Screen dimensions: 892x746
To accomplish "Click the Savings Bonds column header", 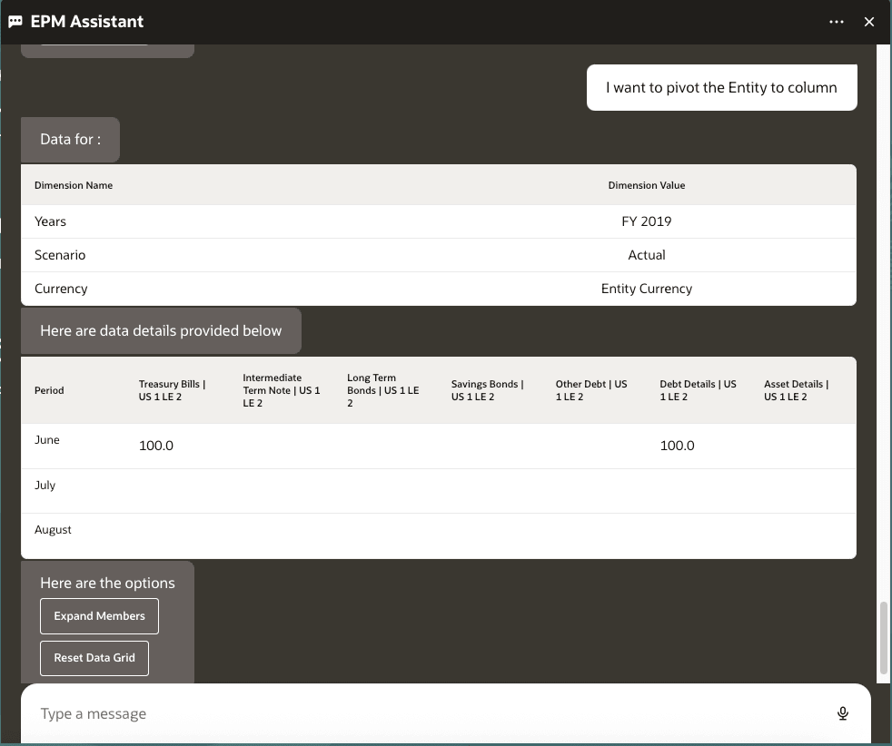I will [x=488, y=390].
